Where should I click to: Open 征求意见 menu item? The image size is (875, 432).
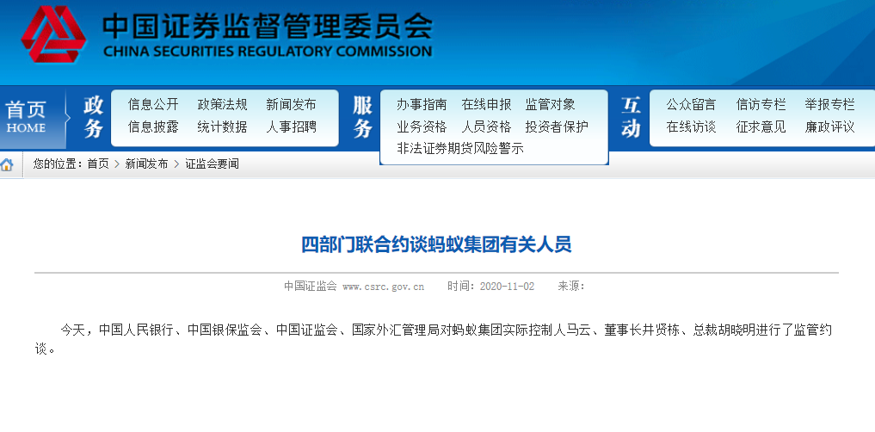coord(761,127)
